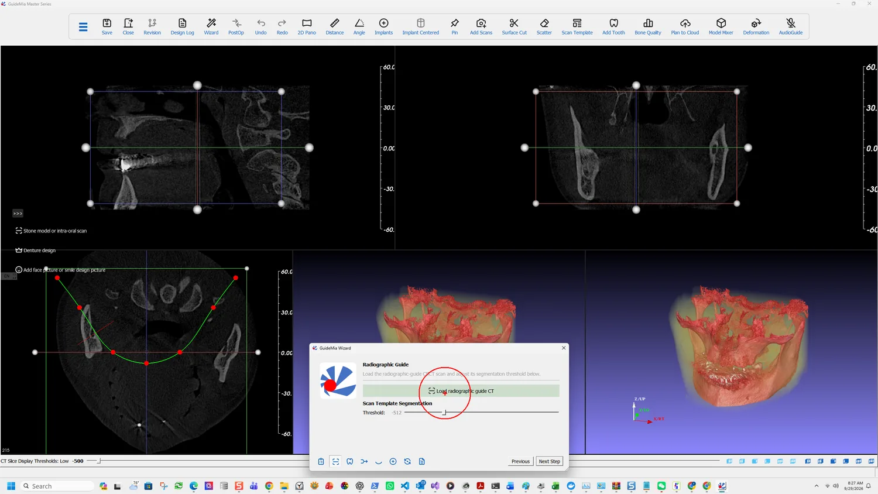The image size is (878, 494).
Task: Switch to 2D Pano view
Action: point(307,26)
